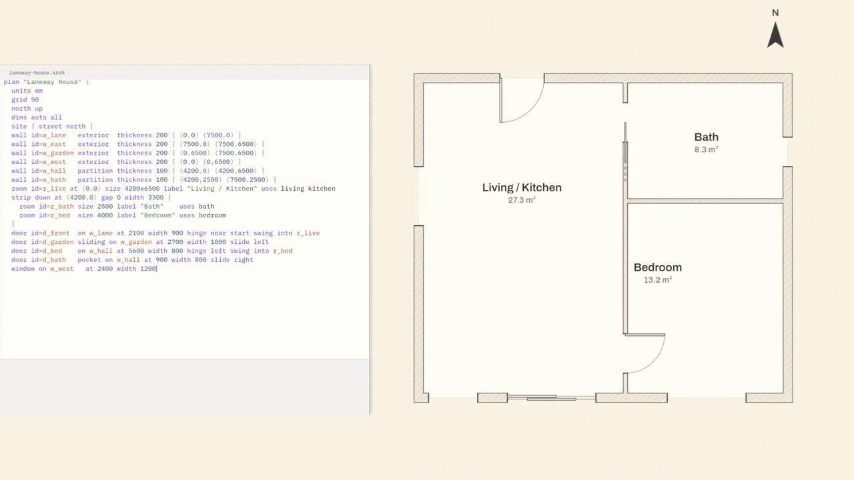Click the door id=d_bed code line
Screen dimensions: 854x480
click(x=151, y=251)
